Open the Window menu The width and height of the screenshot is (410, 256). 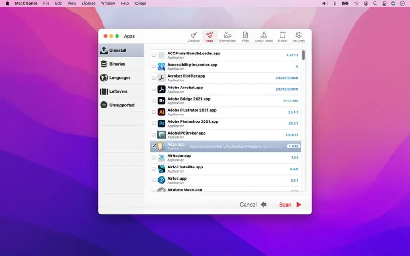pos(108,3)
